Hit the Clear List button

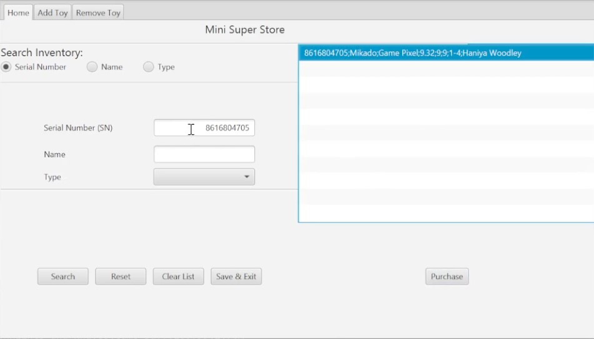178,277
